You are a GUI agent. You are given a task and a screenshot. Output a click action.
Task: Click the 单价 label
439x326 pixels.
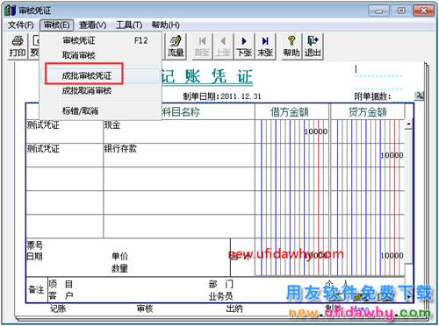(119, 256)
